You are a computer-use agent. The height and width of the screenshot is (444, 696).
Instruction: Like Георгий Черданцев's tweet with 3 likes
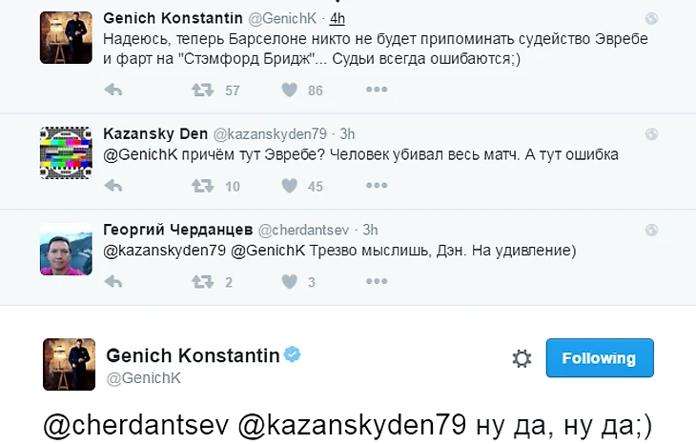(290, 282)
